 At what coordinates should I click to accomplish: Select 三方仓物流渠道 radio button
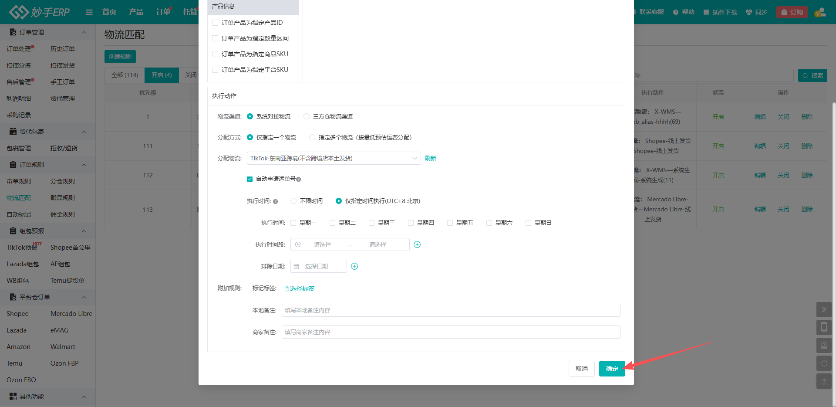tap(307, 116)
